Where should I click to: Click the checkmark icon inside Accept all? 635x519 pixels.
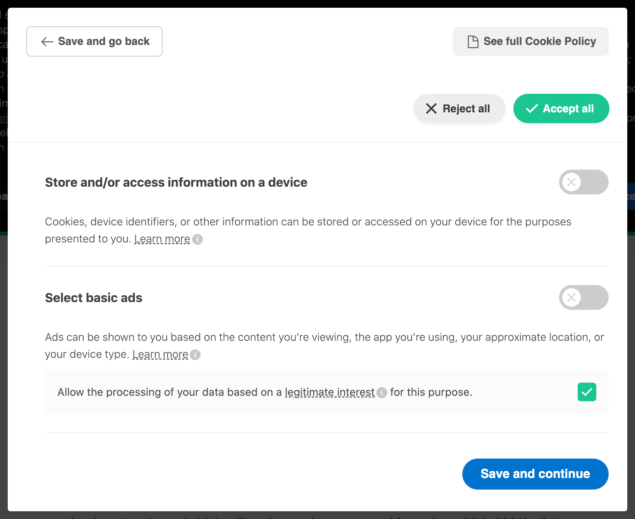(x=533, y=108)
